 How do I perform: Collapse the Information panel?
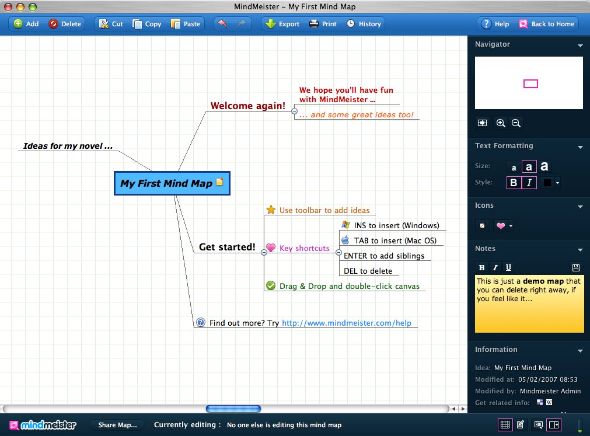pos(580,351)
